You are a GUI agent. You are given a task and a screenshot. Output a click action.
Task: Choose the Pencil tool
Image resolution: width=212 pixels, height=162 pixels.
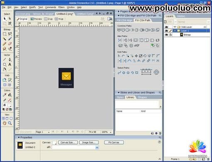[5, 44]
